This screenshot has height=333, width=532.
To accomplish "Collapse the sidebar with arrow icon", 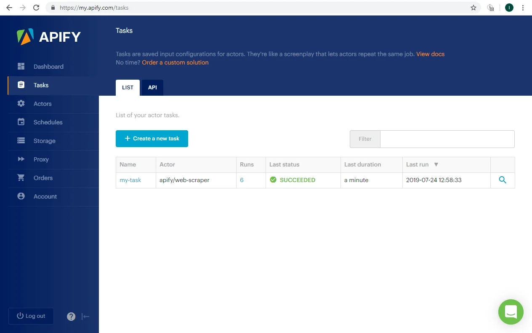I will 85,316.
